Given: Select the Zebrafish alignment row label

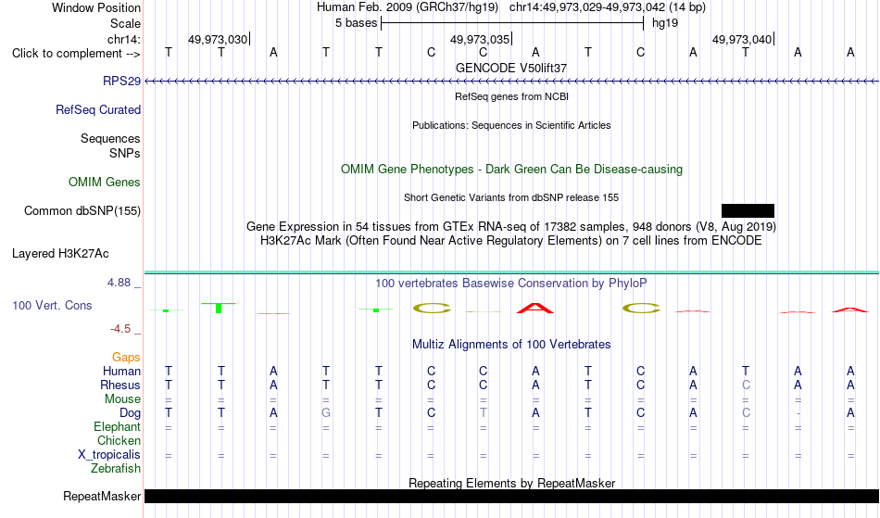Looking at the screenshot, I should pos(116,468).
